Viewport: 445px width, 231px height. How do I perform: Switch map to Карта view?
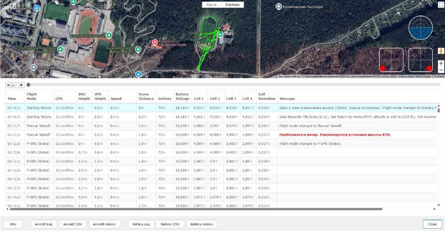(212, 5)
